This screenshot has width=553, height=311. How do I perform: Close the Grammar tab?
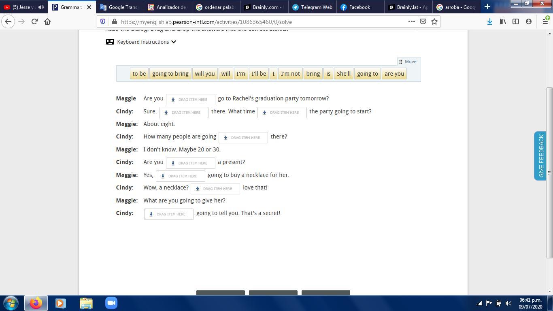pos(89,7)
